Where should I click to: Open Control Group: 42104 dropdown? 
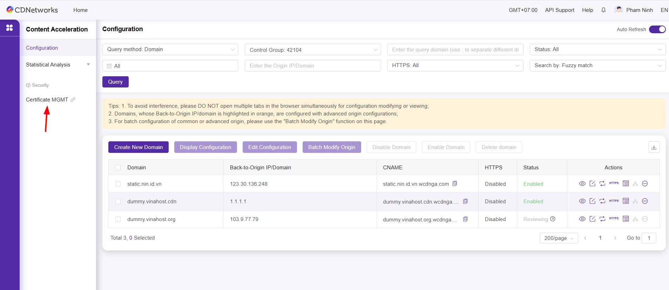[x=313, y=50]
